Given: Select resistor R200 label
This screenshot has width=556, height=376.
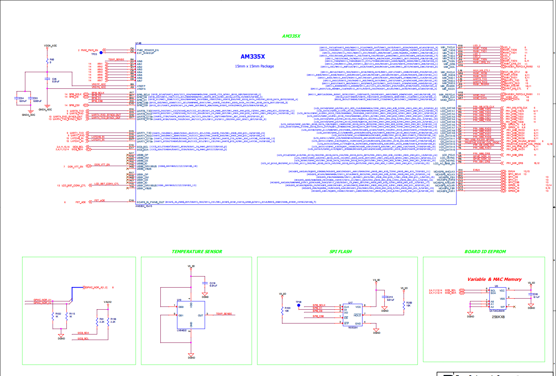Looking at the screenshot, I should 409,303.
